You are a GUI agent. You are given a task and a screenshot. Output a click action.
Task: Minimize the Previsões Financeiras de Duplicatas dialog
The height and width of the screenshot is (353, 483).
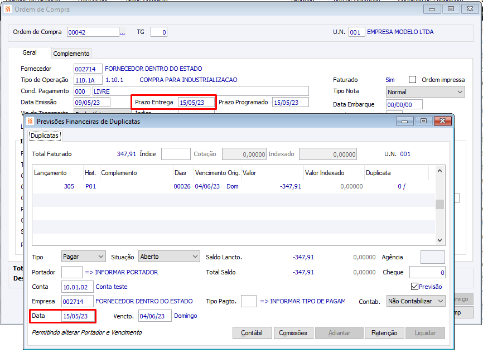pyautogui.click(x=404, y=121)
